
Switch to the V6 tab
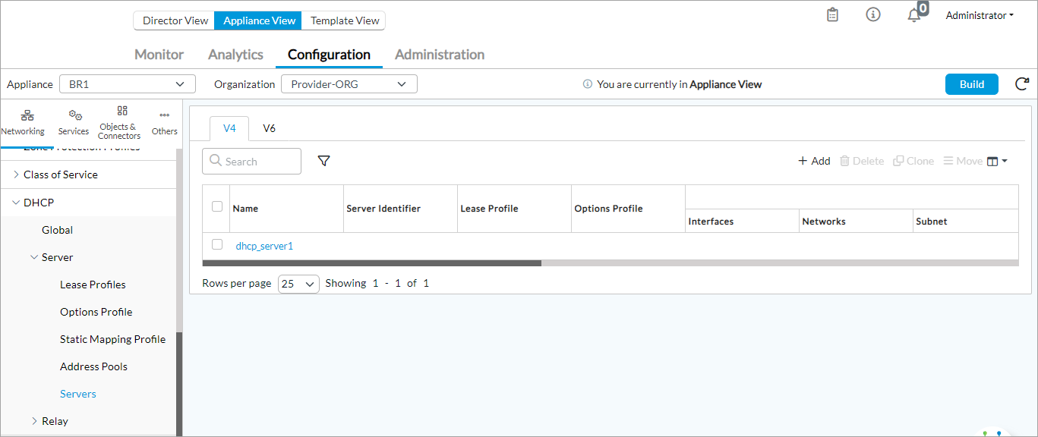pyautogui.click(x=269, y=128)
